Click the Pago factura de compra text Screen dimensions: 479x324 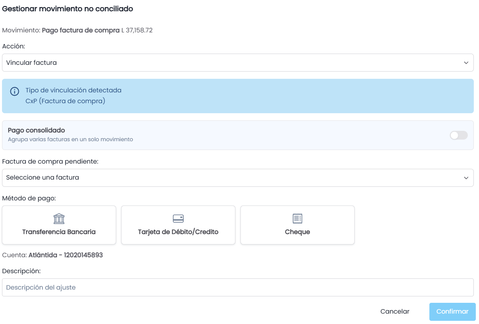[x=81, y=30]
